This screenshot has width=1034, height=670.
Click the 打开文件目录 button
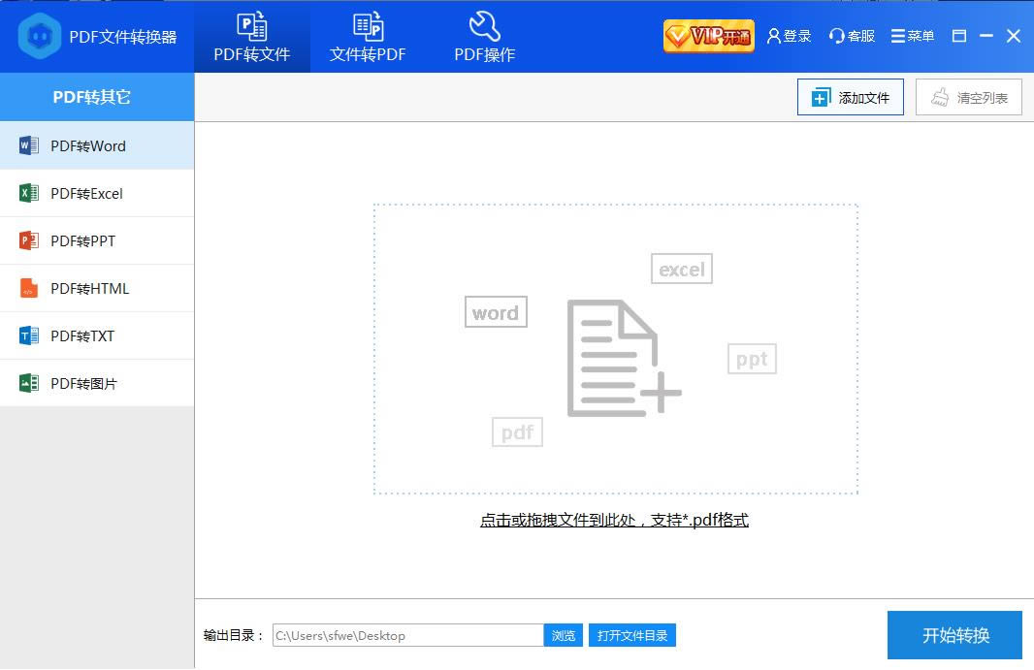coord(632,636)
